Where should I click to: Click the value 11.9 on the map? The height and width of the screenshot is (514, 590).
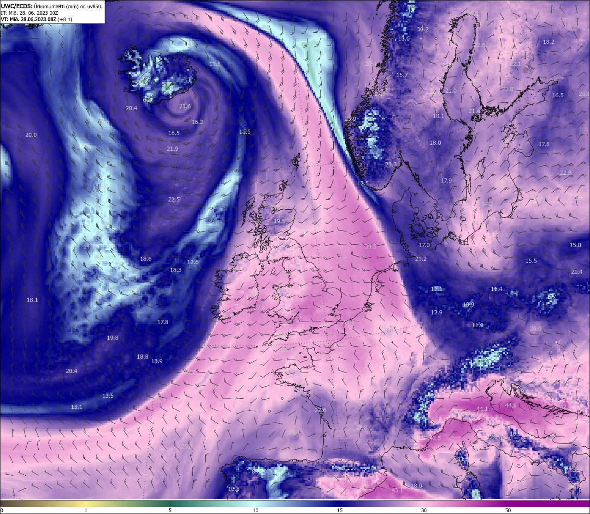point(478,325)
